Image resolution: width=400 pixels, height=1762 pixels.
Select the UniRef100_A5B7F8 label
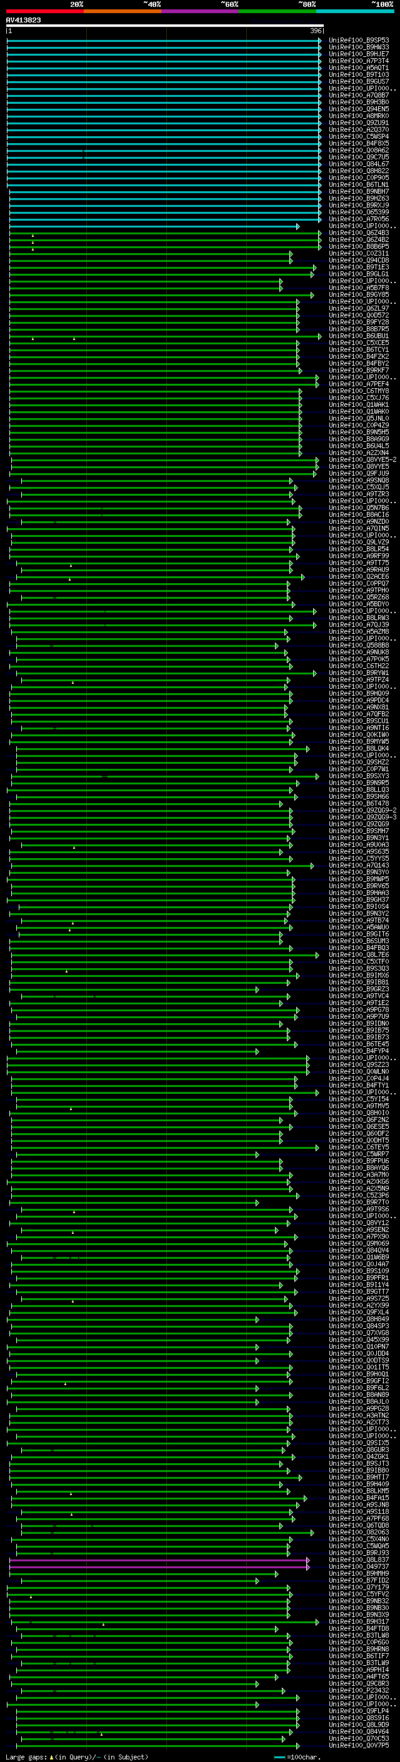click(359, 288)
